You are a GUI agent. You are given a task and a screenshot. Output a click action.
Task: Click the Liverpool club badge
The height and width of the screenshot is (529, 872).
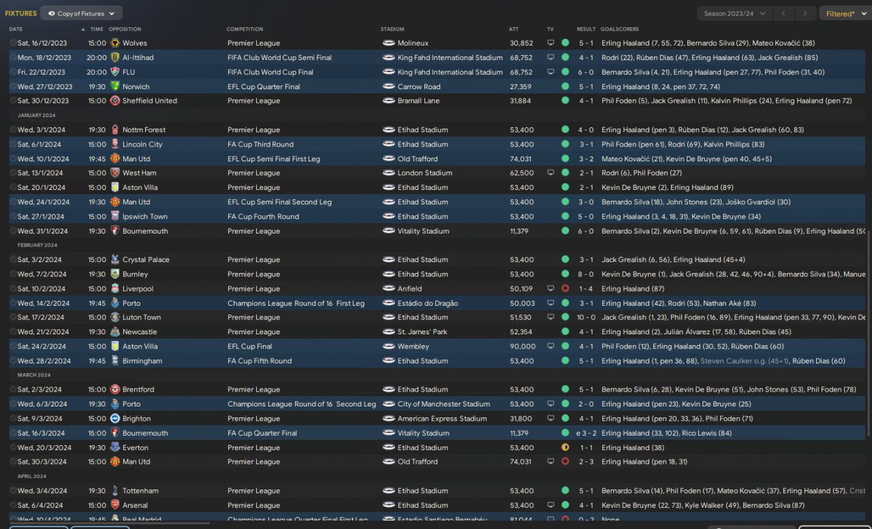[x=115, y=289]
